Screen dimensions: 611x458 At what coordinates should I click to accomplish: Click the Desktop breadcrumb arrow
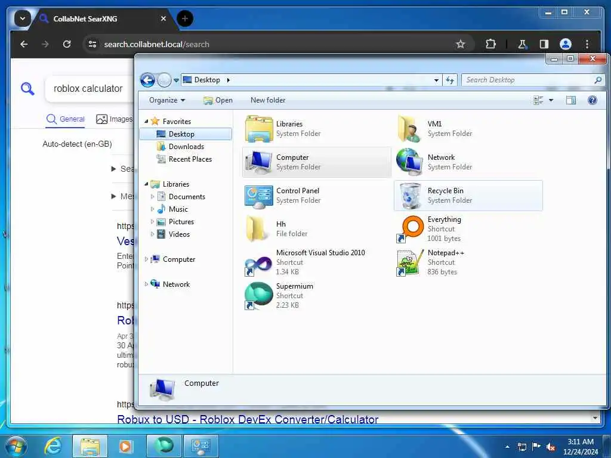click(x=229, y=81)
